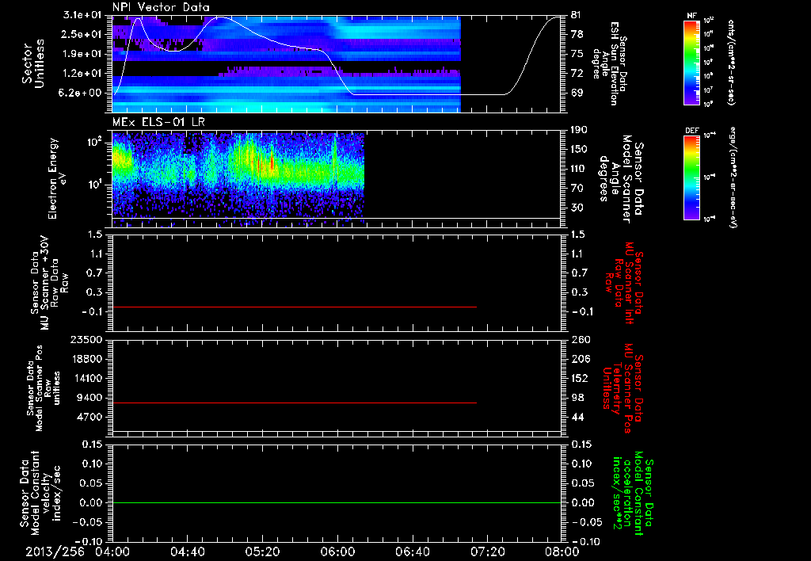Click the 98 telemetry position tick label

[x=577, y=398]
